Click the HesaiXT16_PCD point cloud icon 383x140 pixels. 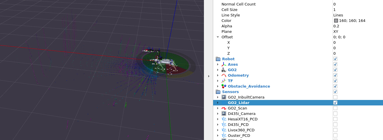[224, 119]
